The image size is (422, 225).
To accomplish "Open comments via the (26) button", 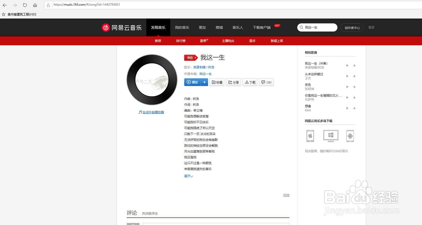I will point(266,82).
